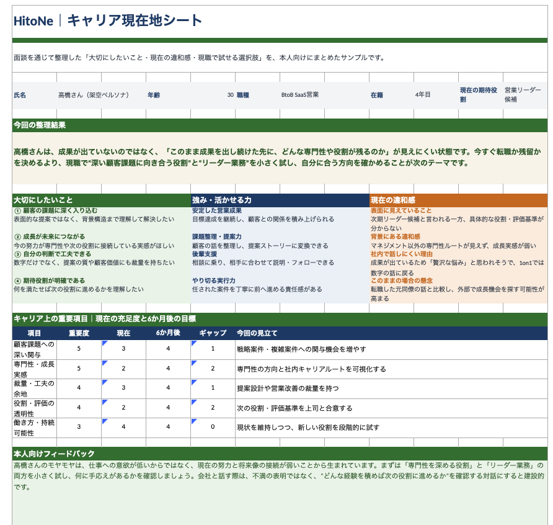
Task: Select the 強み・活かせる力 column header
Action: [x=280, y=200]
